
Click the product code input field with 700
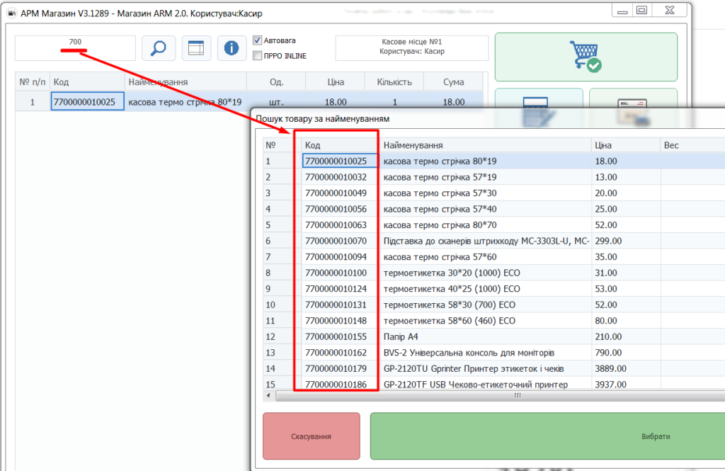(75, 48)
